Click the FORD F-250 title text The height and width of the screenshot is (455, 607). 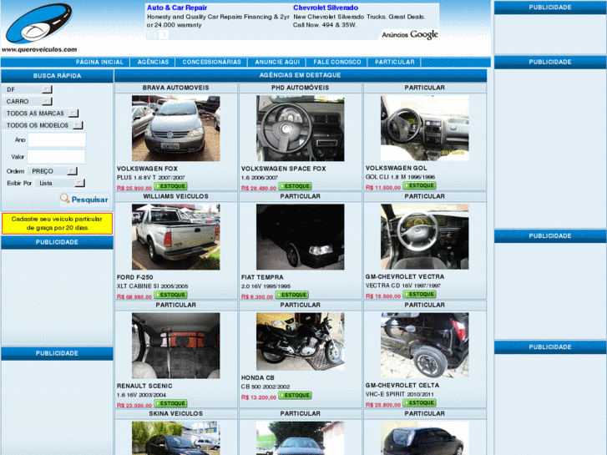coord(134,277)
